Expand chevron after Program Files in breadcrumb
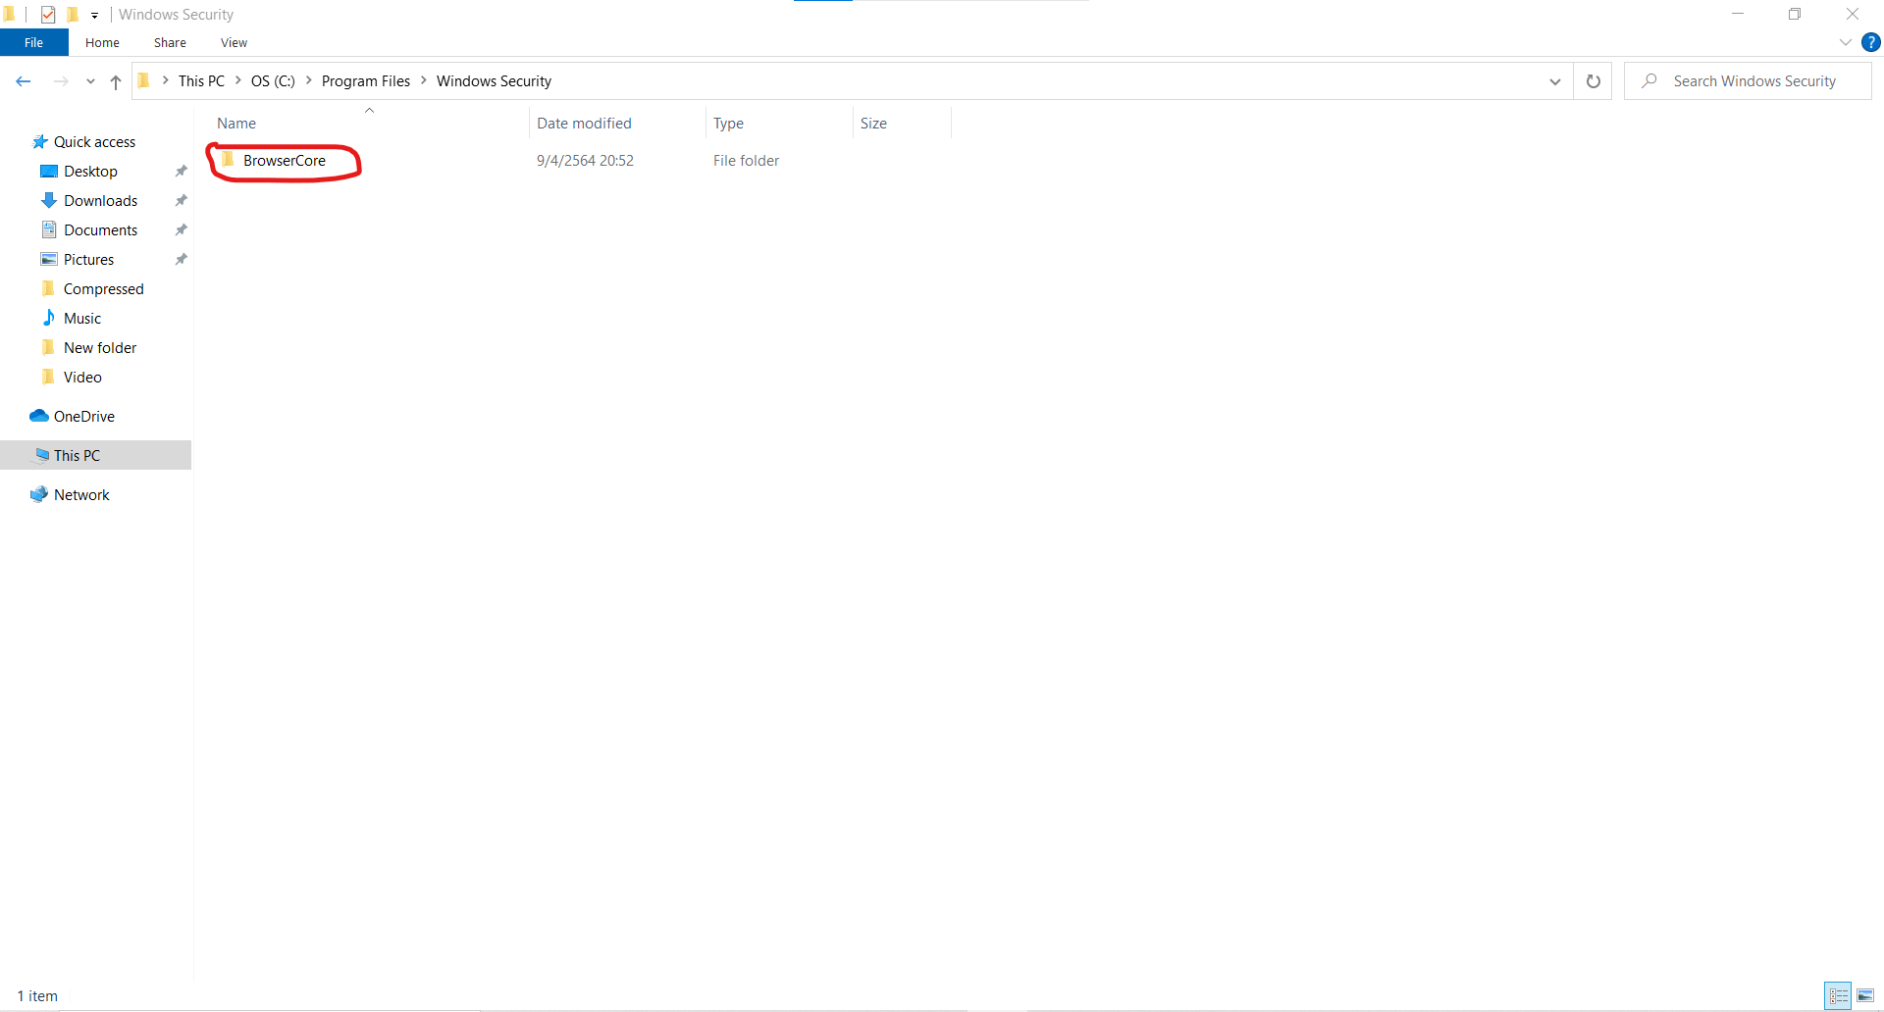Viewport: 1884px width, 1012px height. click(424, 80)
